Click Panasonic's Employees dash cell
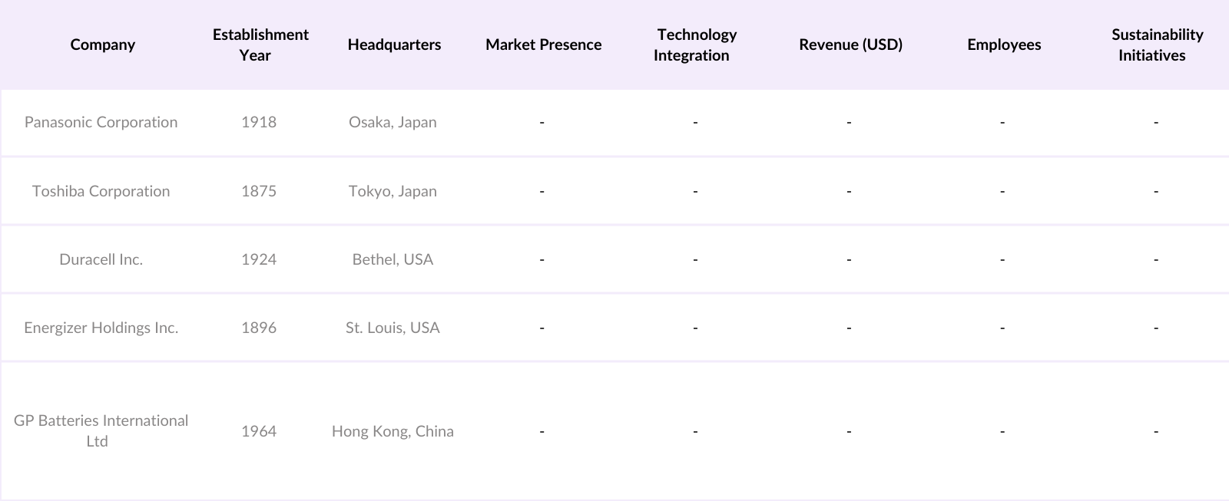The height and width of the screenshot is (501, 1229). (x=1002, y=122)
